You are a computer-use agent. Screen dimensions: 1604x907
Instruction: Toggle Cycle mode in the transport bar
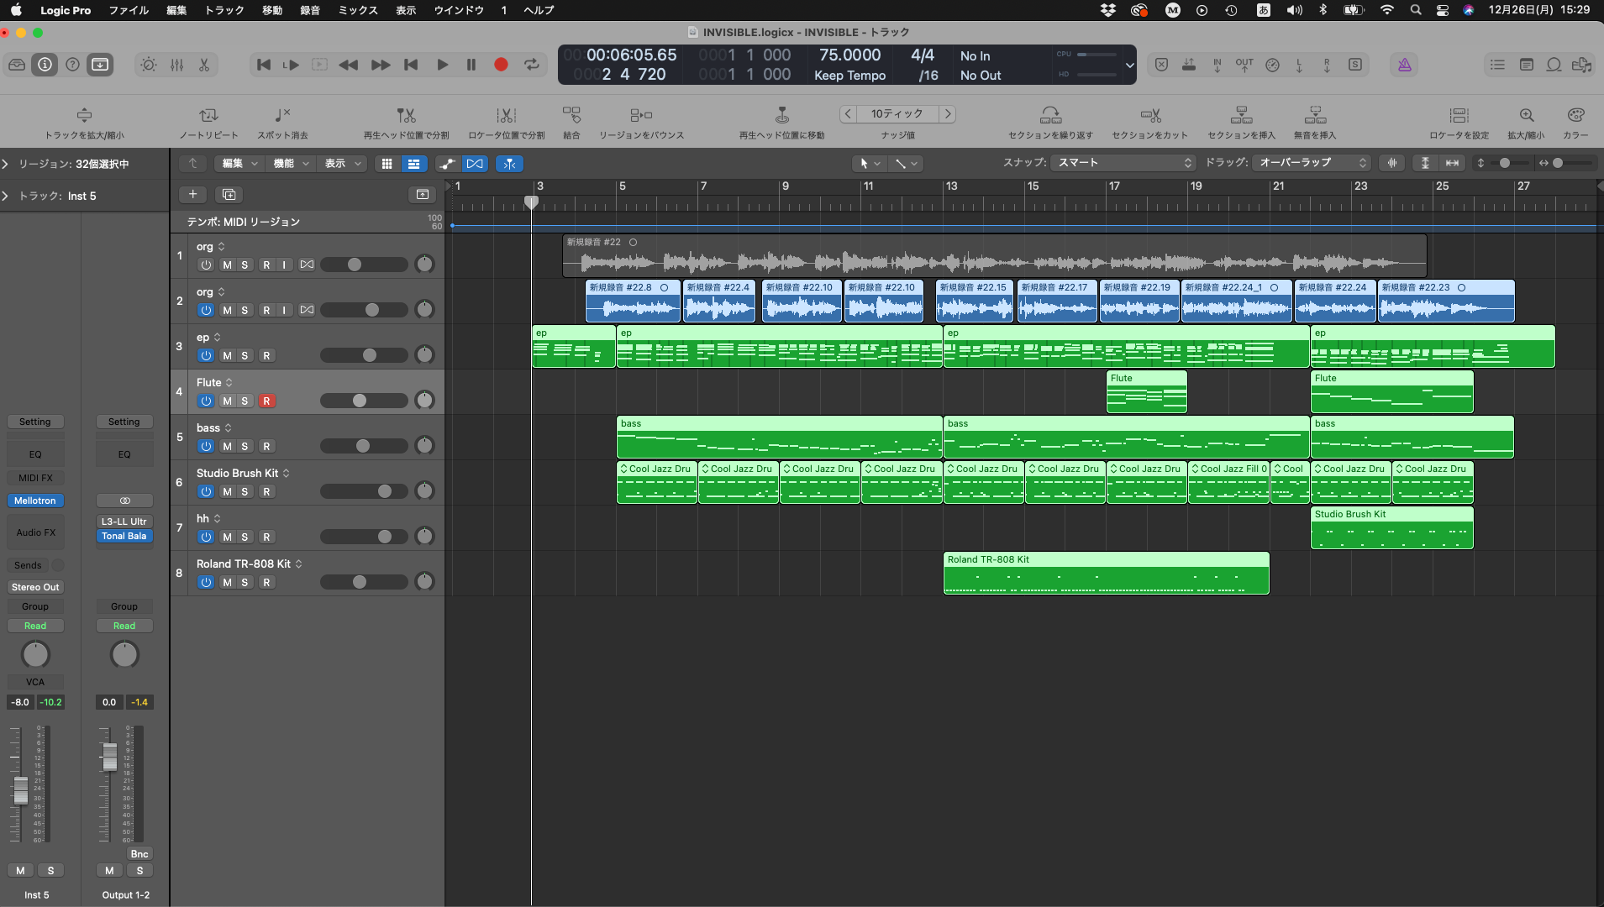tap(532, 65)
